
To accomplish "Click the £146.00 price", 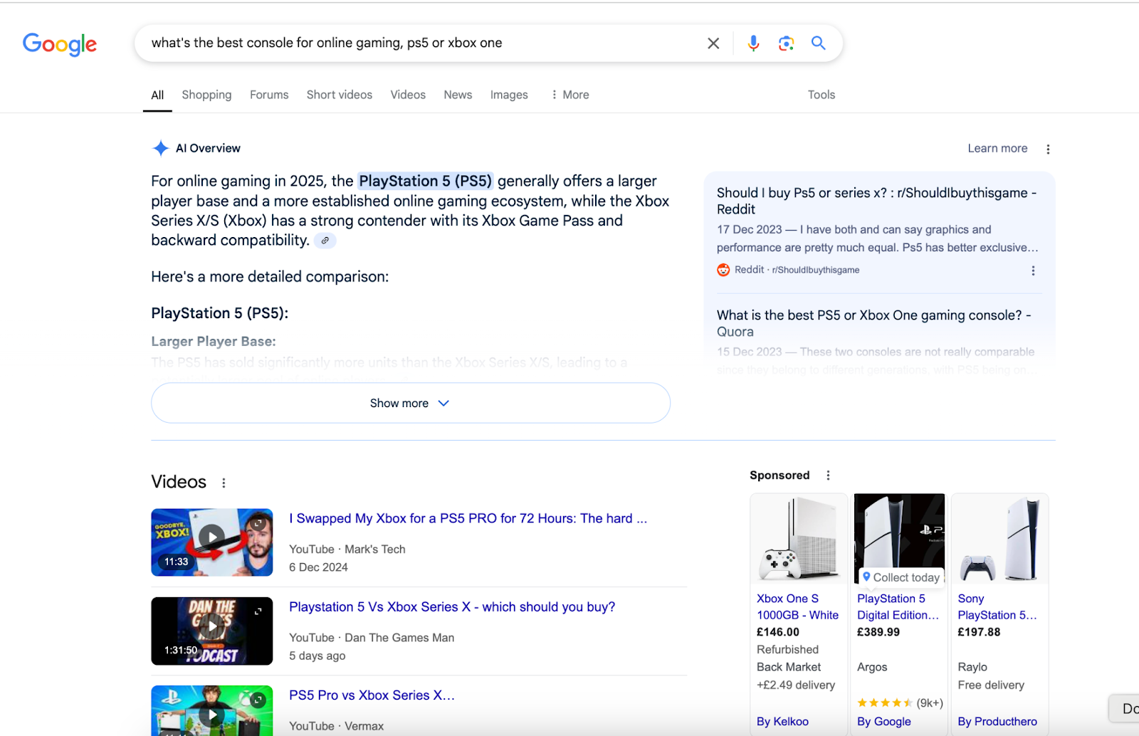I will (778, 631).
